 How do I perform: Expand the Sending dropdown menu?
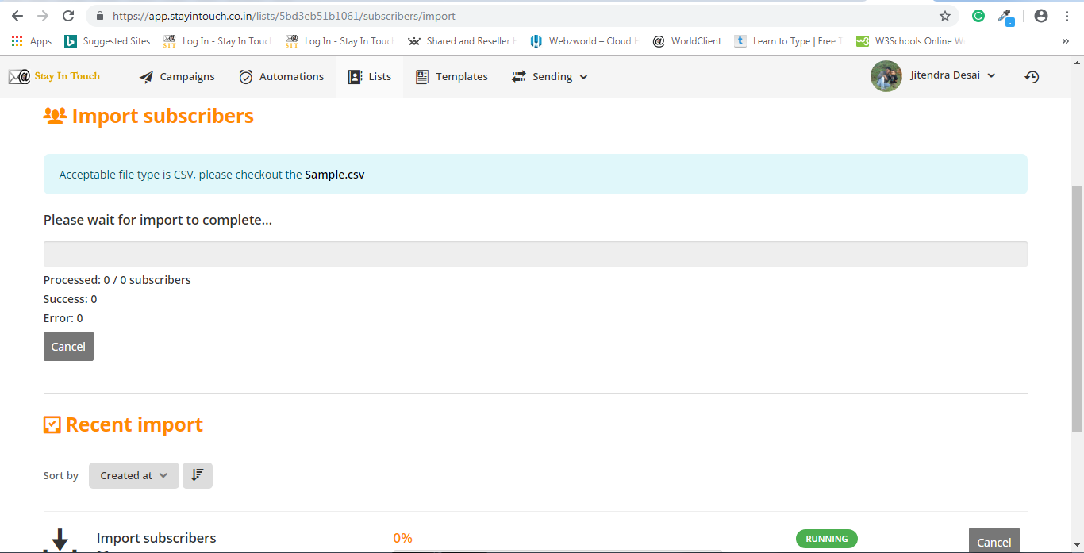(549, 76)
